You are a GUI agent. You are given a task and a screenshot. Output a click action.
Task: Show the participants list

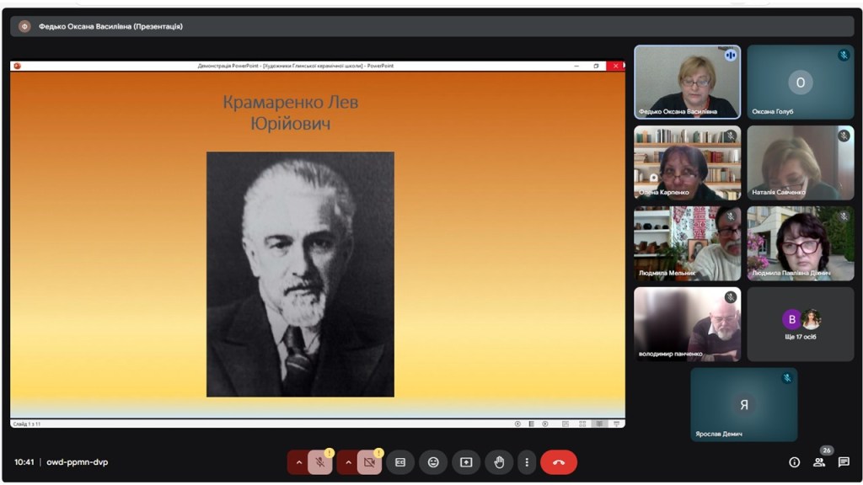click(x=818, y=462)
